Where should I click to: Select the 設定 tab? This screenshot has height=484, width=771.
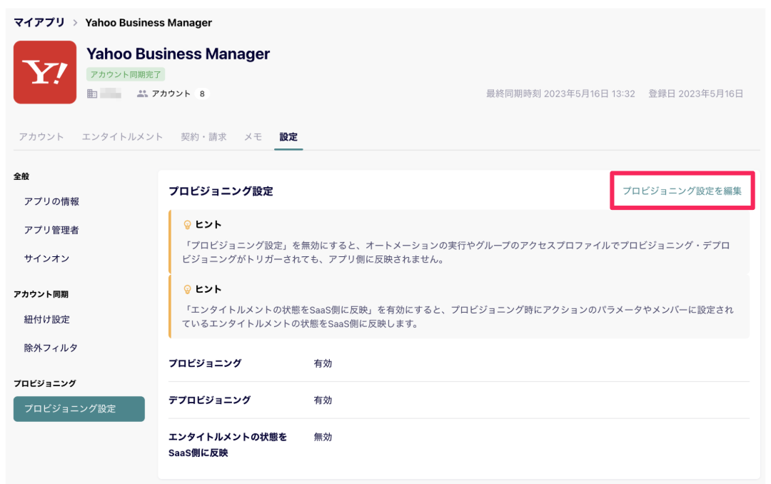[288, 137]
